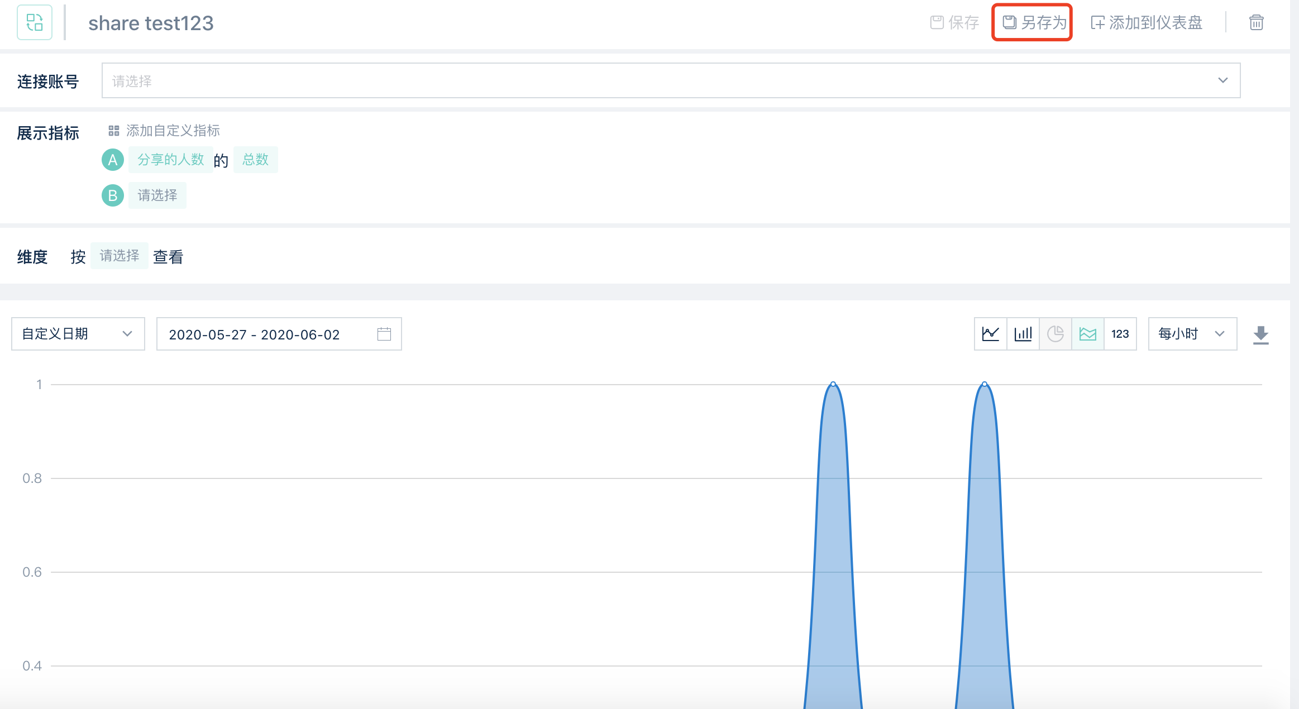Click the first peak data point
Screen dimensions: 1299x709
(833, 384)
